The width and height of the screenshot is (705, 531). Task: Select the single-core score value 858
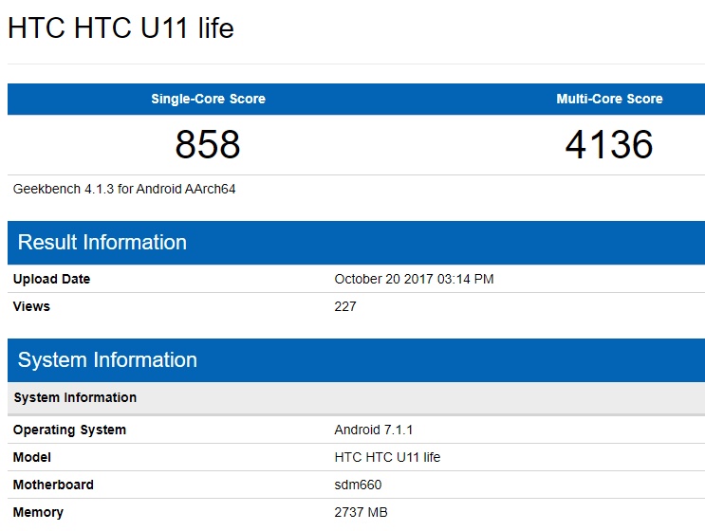(x=207, y=144)
